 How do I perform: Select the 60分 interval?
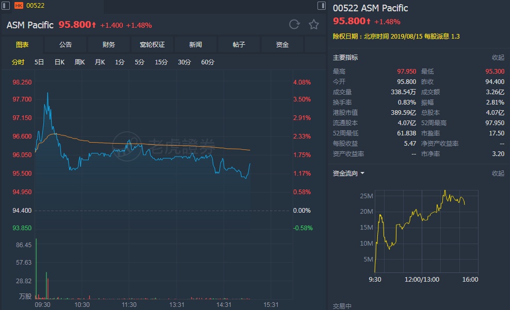[x=208, y=62]
